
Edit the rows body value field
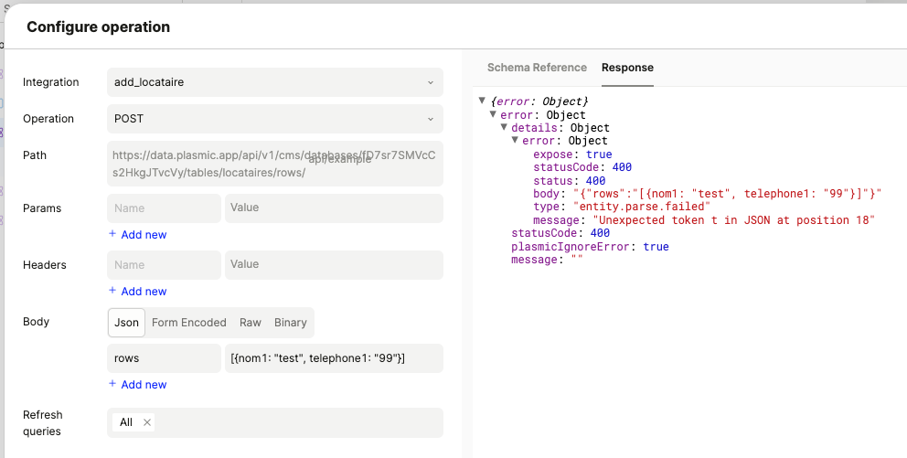334,358
